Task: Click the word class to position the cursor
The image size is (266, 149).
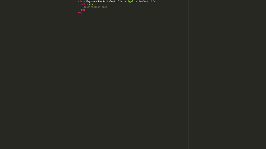Action: [x=81, y=1]
